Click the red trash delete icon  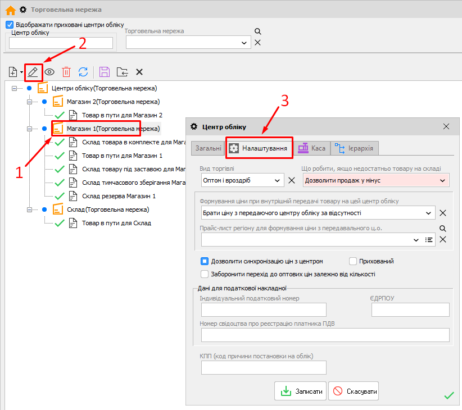pos(66,72)
